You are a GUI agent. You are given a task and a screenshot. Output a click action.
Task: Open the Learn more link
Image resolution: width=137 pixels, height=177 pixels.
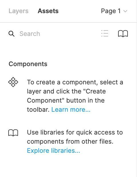(x=71, y=109)
